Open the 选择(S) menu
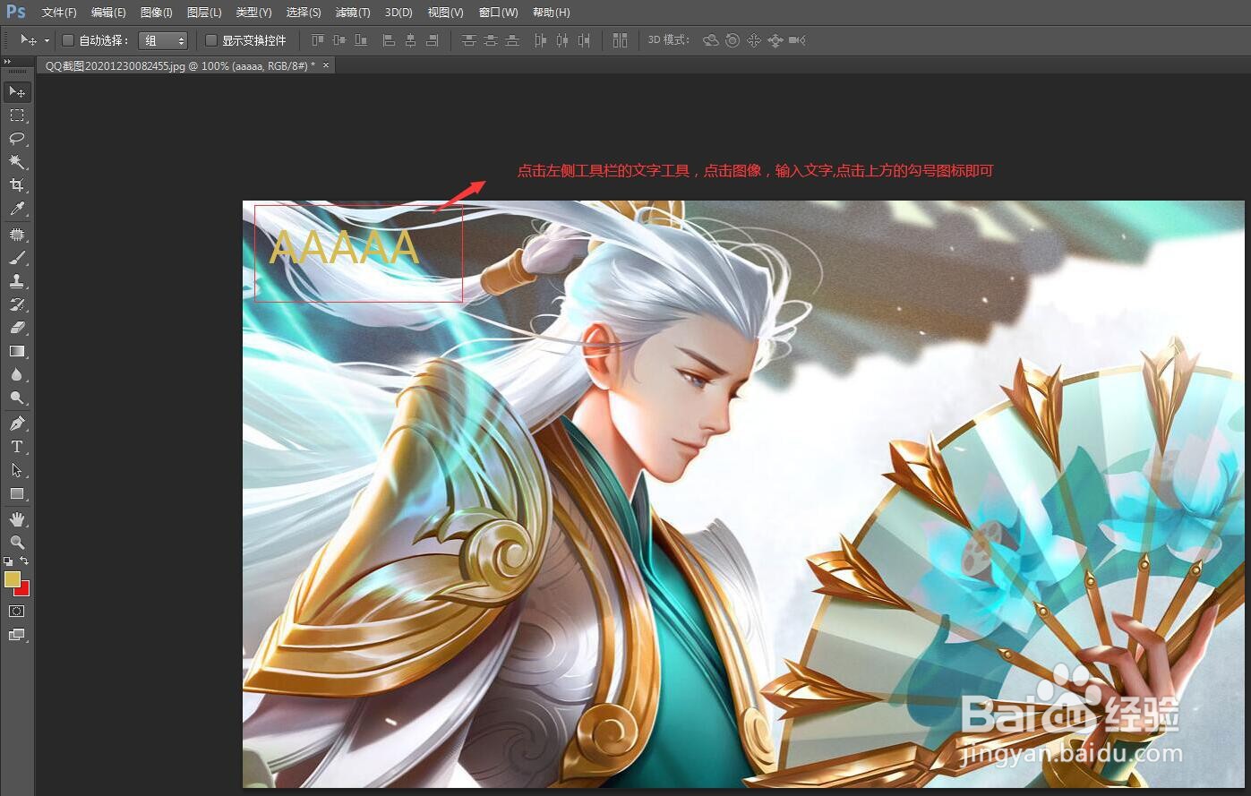This screenshot has width=1251, height=796. (304, 13)
